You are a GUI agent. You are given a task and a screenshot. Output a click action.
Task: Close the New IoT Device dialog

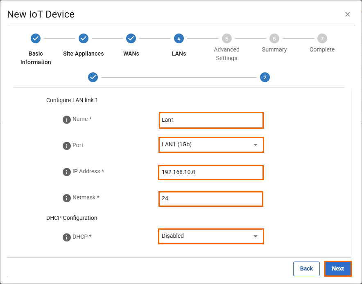[348, 14]
